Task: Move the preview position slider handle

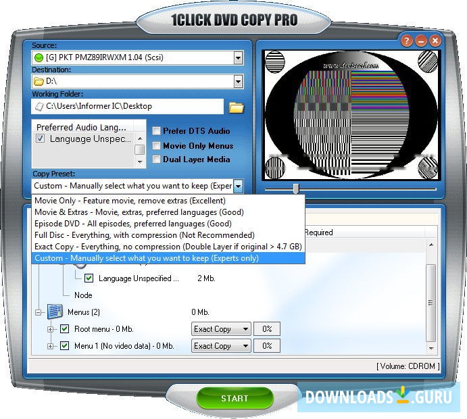Action: pos(296,189)
